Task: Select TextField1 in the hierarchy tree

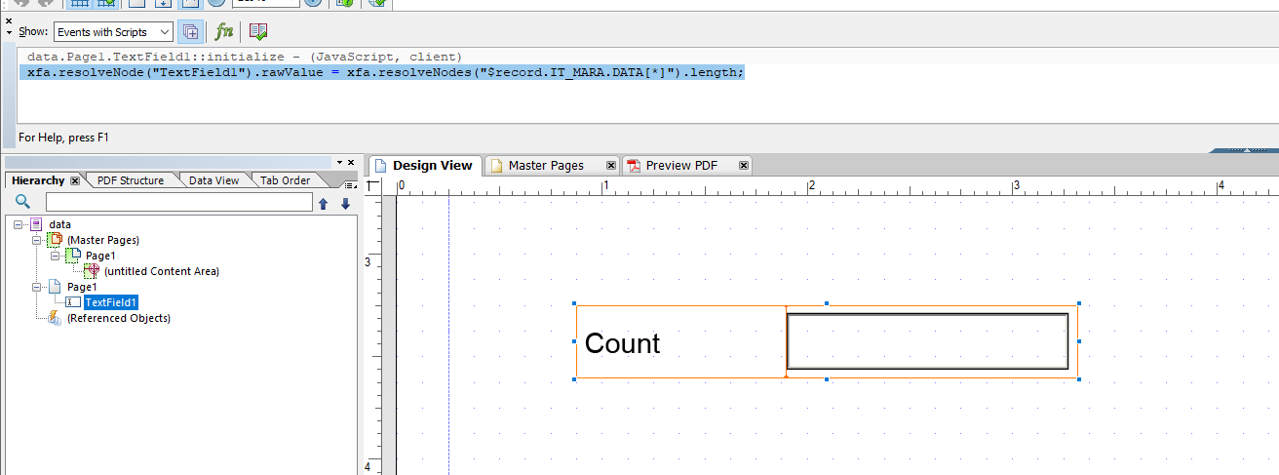Action: coord(110,302)
